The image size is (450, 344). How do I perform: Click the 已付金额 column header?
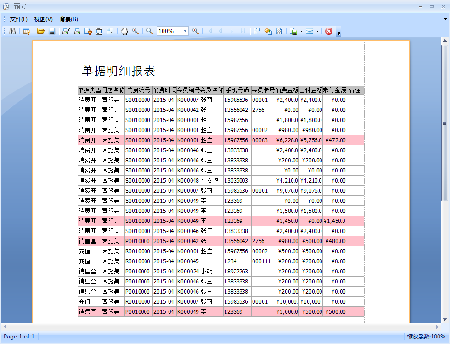(x=310, y=90)
